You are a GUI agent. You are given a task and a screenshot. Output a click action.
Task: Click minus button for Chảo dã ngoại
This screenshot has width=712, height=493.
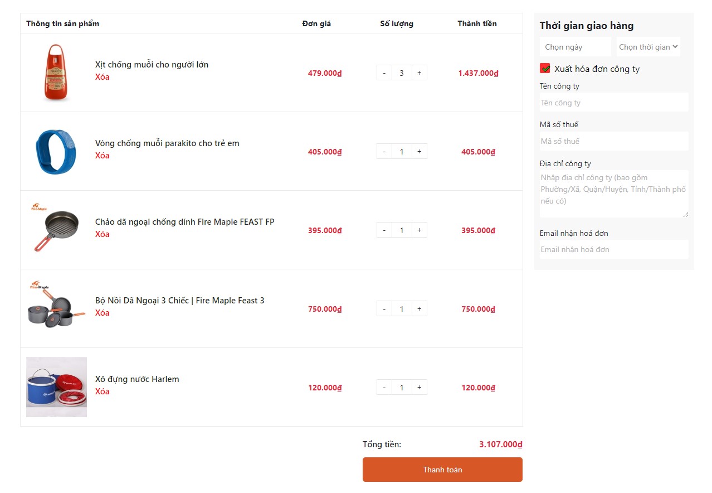point(384,230)
